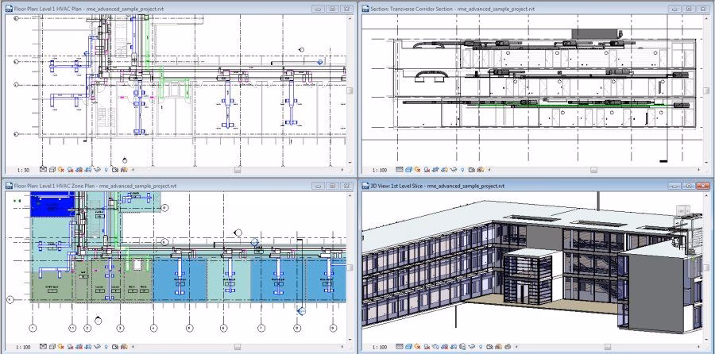This screenshot has height=354, width=715.
Task: Click Visual Style cube icon in 3D View bar
Action: pos(408,347)
